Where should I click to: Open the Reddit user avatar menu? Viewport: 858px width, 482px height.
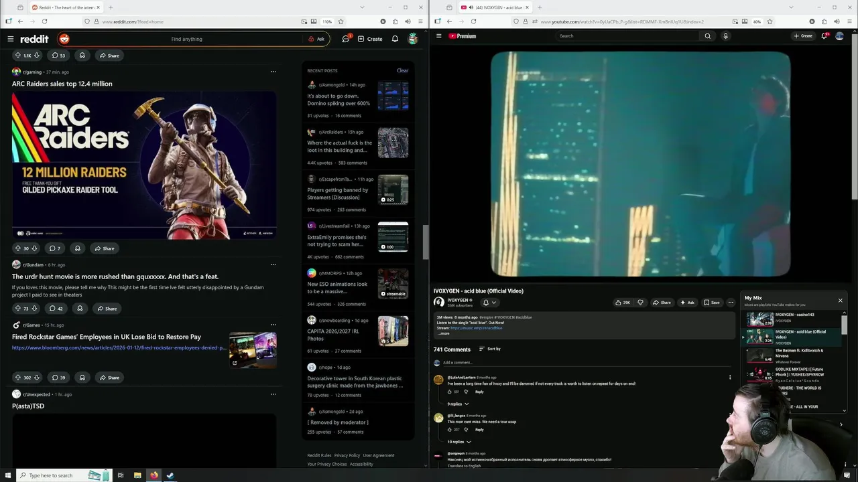(x=413, y=39)
